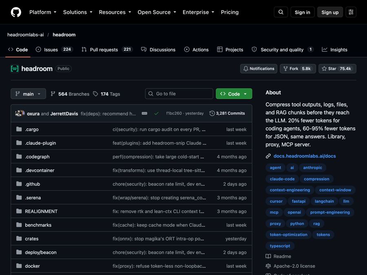The width and height of the screenshot is (367, 275).
Task: Click the commit authors' avatar image
Action: tap(20, 113)
